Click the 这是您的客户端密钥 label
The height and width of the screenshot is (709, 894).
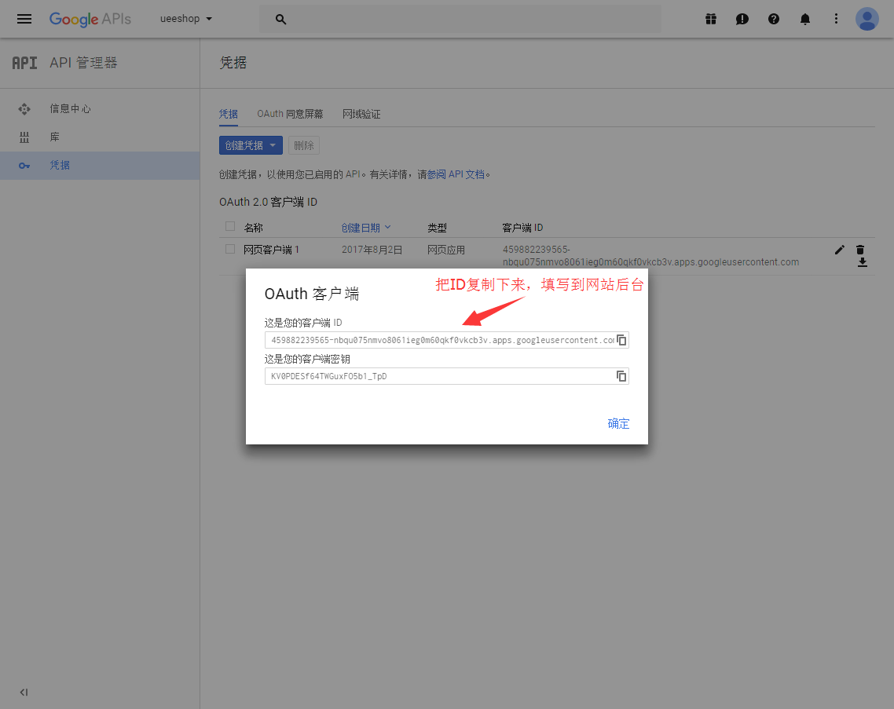pyautogui.click(x=307, y=359)
